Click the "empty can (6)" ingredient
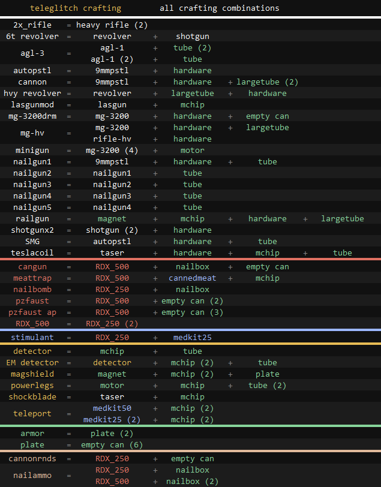Viewport: 381px width, 487px height. point(112,445)
